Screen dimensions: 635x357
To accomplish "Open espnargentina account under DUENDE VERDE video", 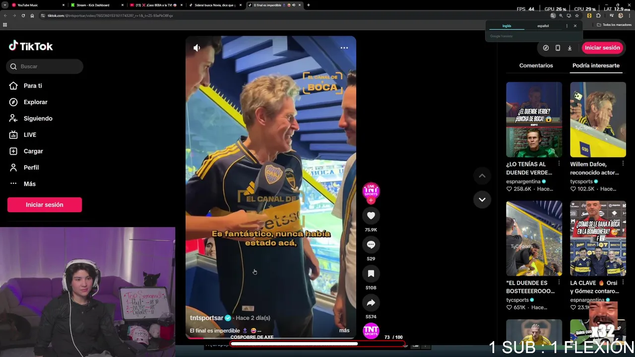I will (x=523, y=181).
